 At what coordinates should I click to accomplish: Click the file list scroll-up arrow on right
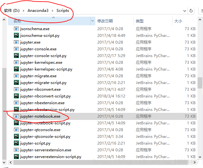200,20
